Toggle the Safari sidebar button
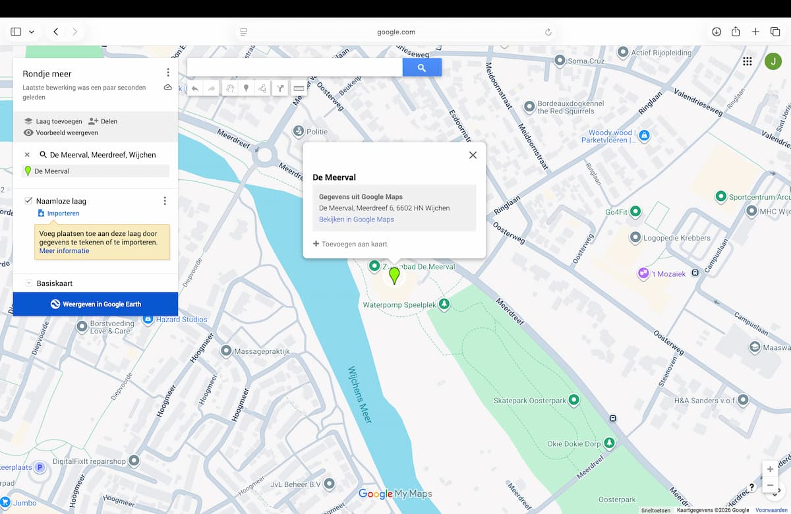This screenshot has width=791, height=514. 16,32
